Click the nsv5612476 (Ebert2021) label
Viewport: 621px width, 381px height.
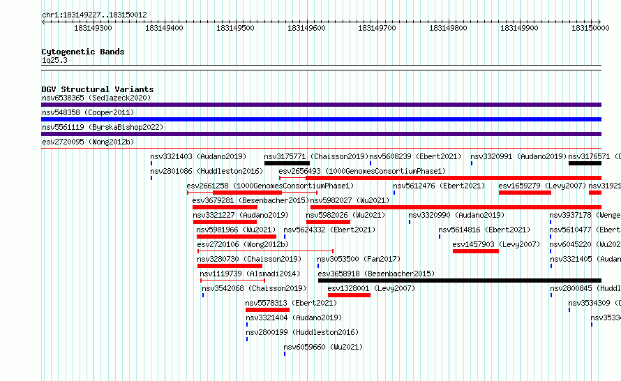click(x=439, y=186)
